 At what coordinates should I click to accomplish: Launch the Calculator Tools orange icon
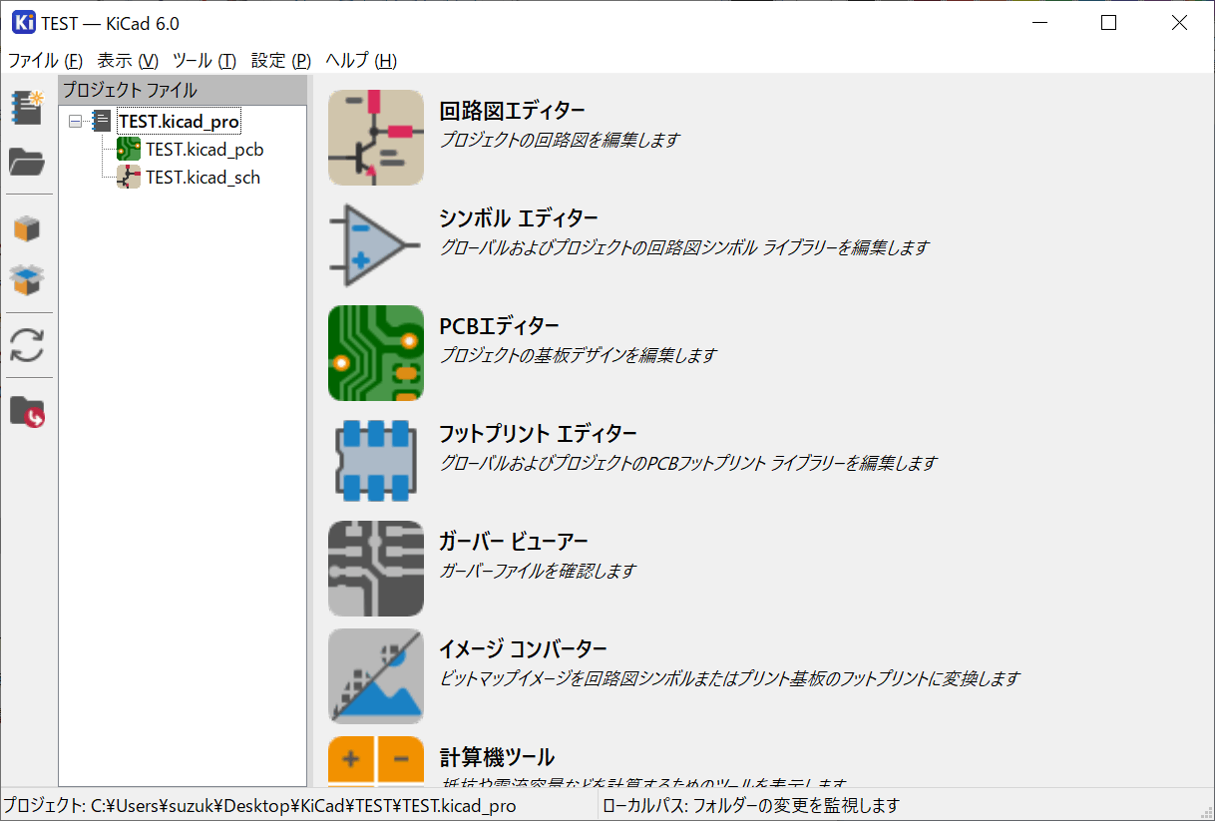pos(376,761)
